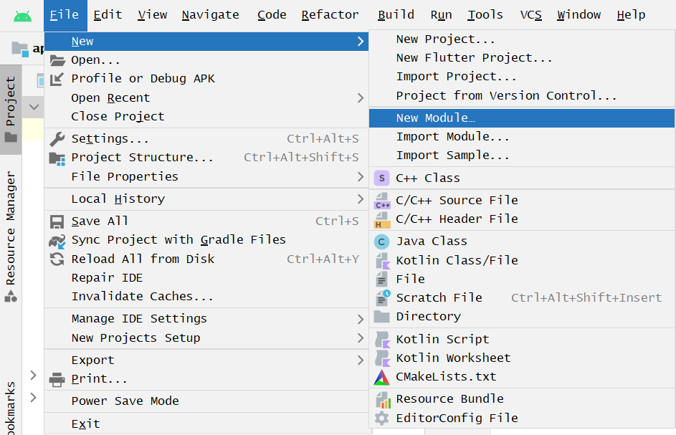Click the EditorConfig File gear icon

coord(383,418)
